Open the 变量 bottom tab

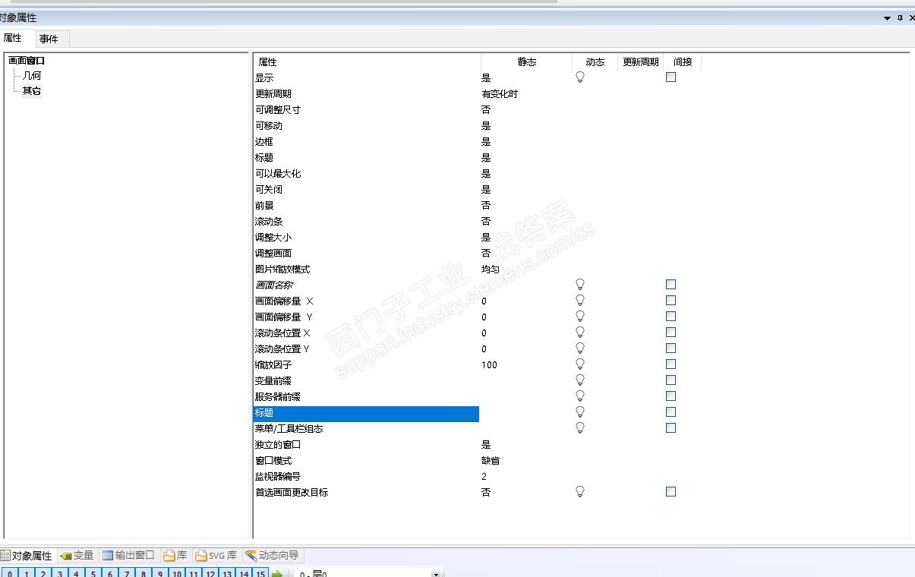tap(77, 556)
